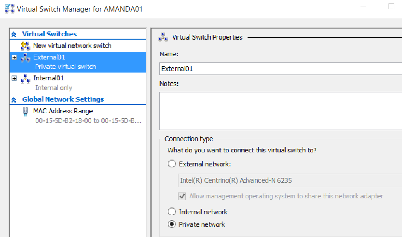Toggle Allow management operating system sharing checkbox
The width and height of the screenshot is (402, 237).
(x=182, y=196)
